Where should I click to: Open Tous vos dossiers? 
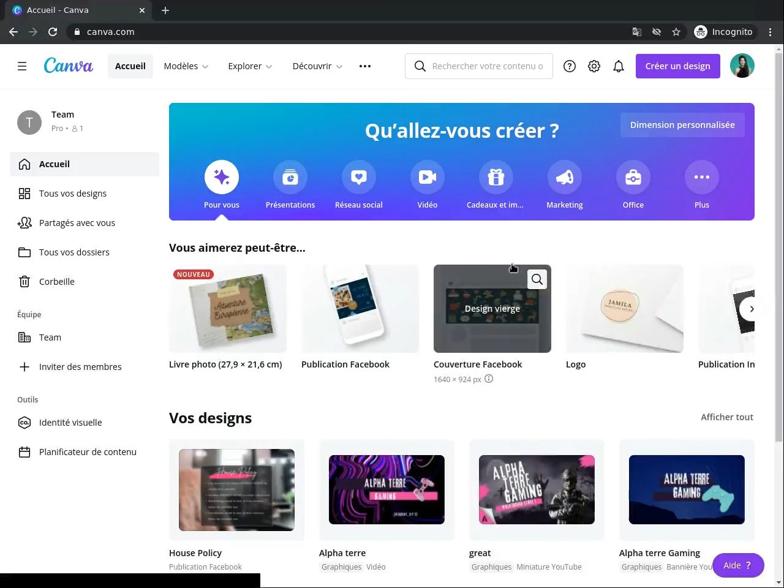pos(85,252)
